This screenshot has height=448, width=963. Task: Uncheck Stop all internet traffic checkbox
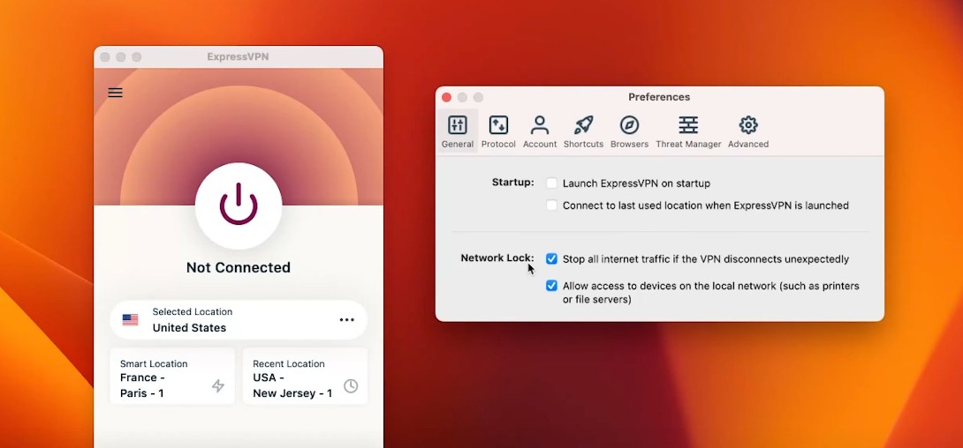pyautogui.click(x=551, y=259)
